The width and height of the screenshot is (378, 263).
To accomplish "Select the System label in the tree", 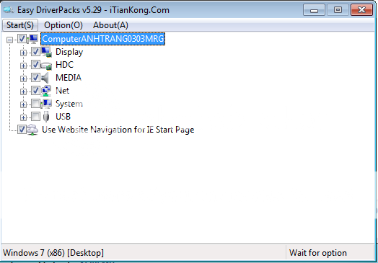I will [x=69, y=104].
